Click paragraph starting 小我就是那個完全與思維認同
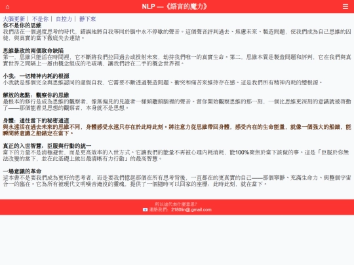This screenshot has height=265, width=354. click(x=163, y=82)
